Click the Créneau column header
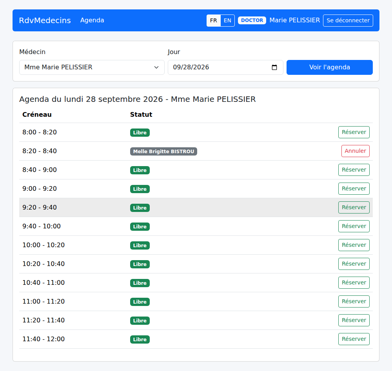 pyautogui.click(x=37, y=115)
